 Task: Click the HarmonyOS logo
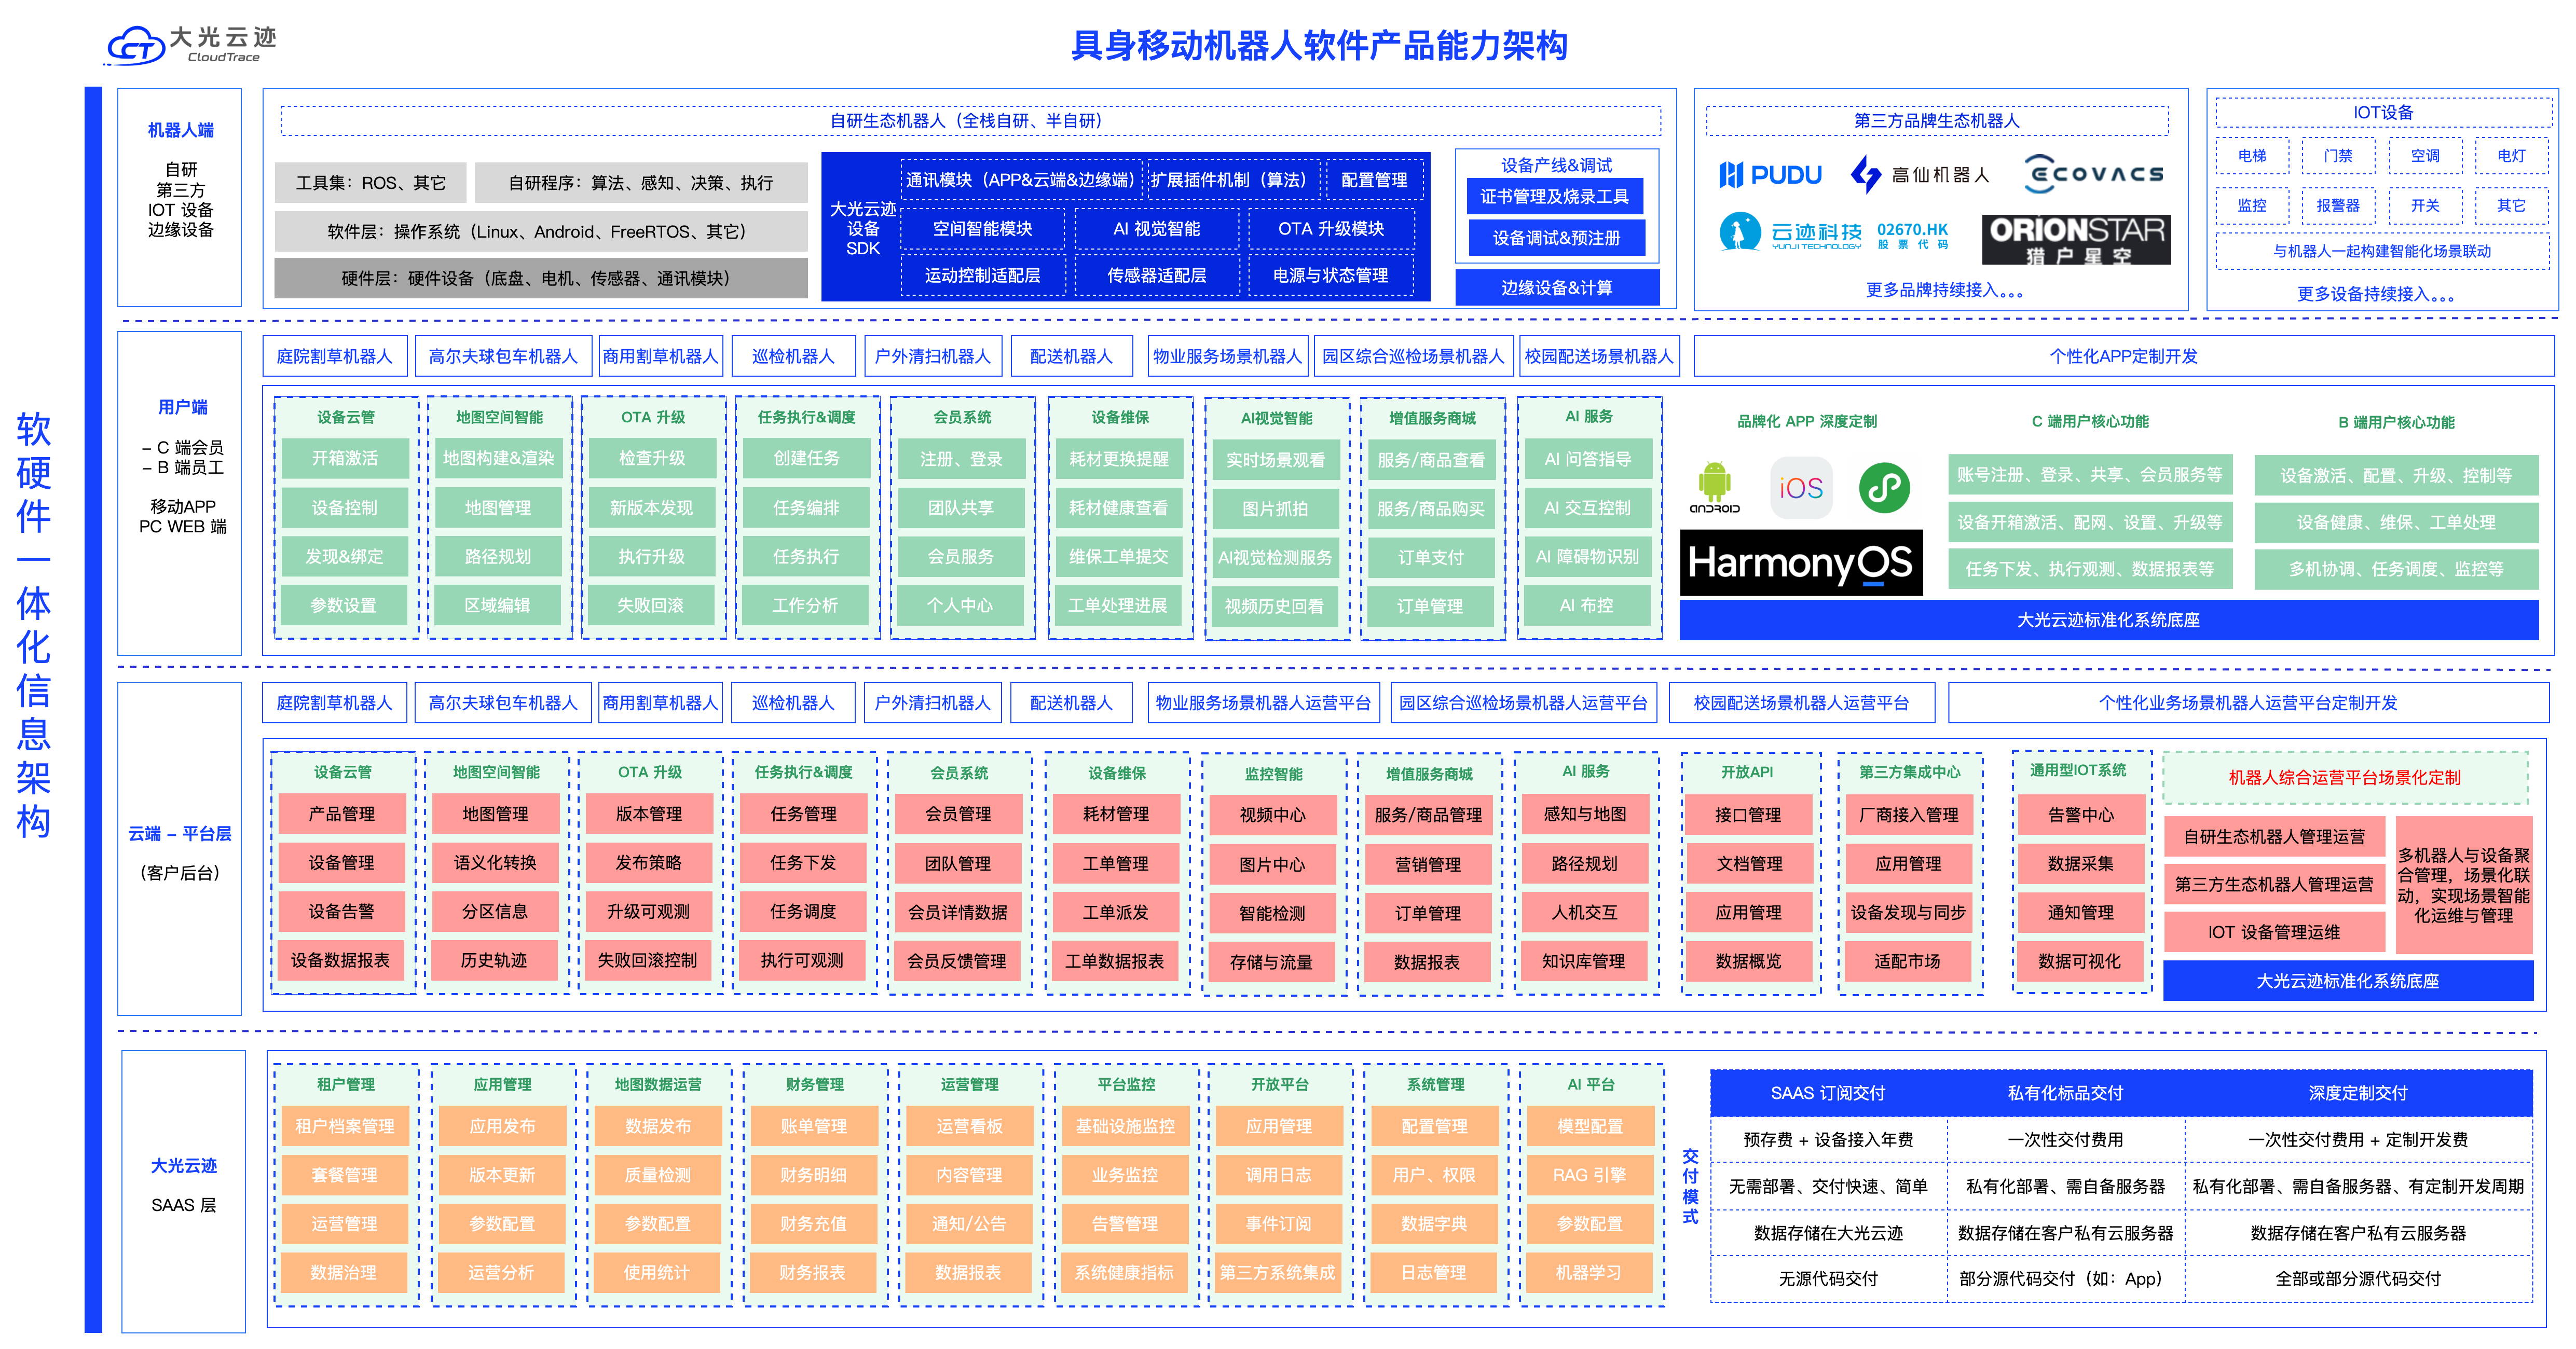pyautogui.click(x=1801, y=563)
